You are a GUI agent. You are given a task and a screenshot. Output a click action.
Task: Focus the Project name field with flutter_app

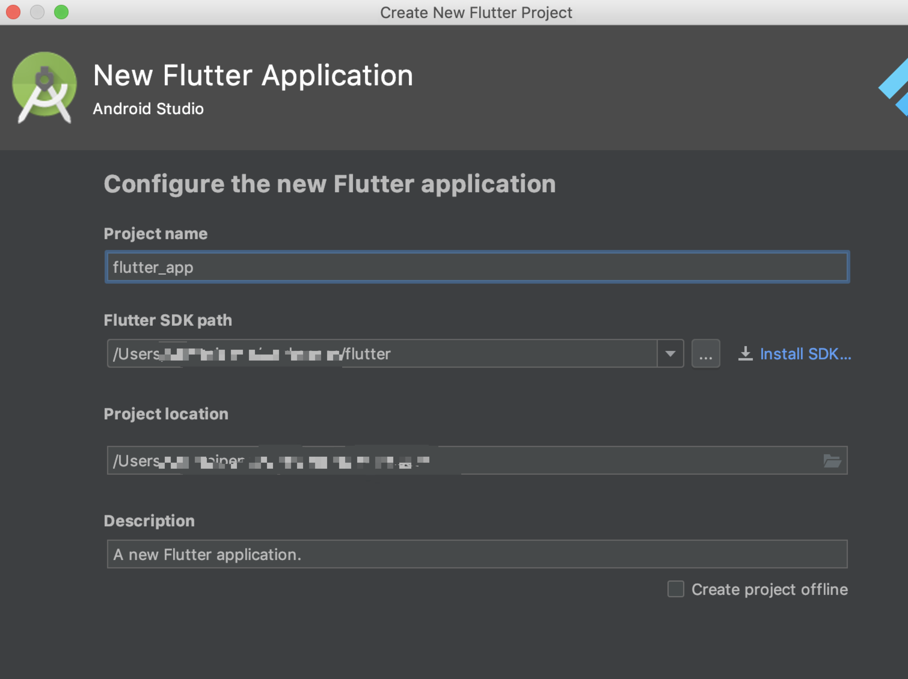[x=476, y=267]
